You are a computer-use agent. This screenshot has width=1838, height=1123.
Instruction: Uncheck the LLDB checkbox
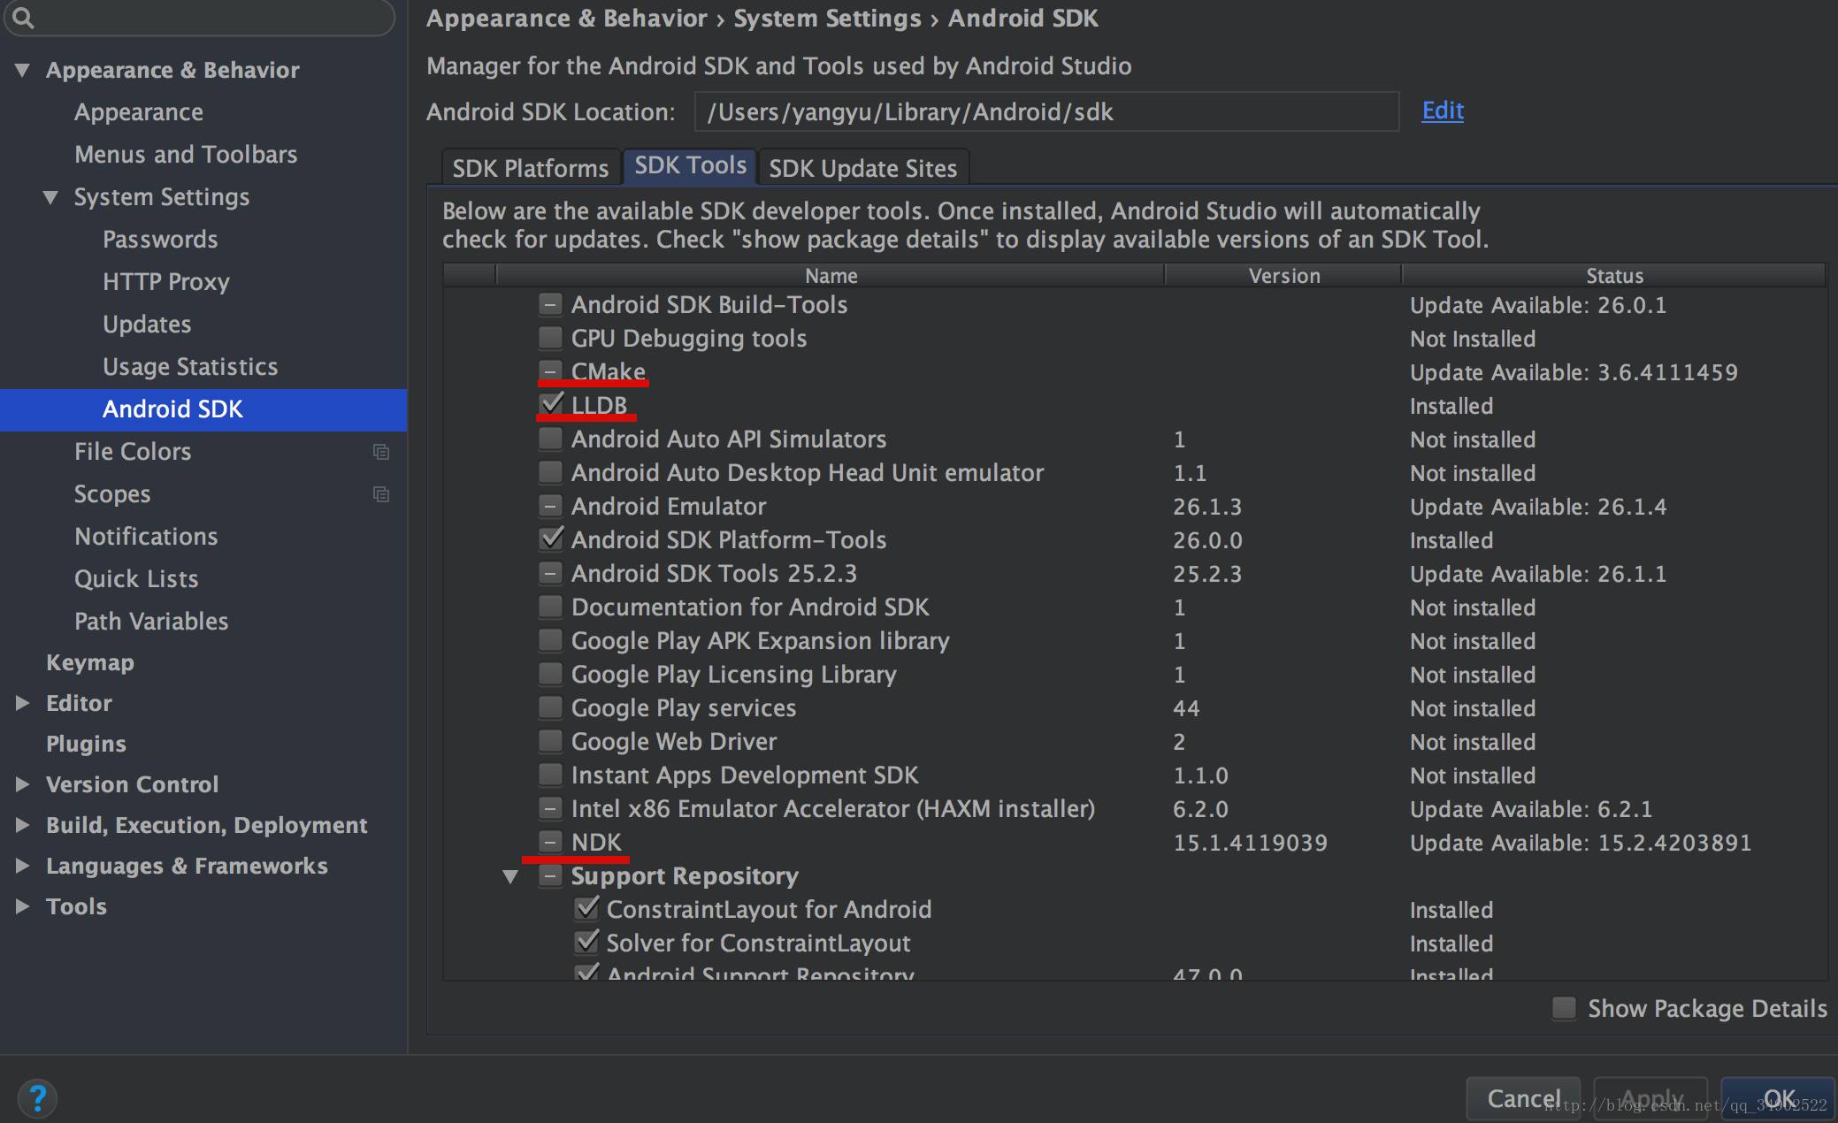(550, 405)
